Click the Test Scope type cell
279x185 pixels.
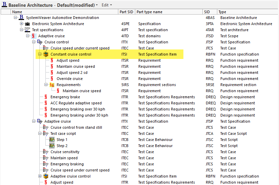pos(229,36)
